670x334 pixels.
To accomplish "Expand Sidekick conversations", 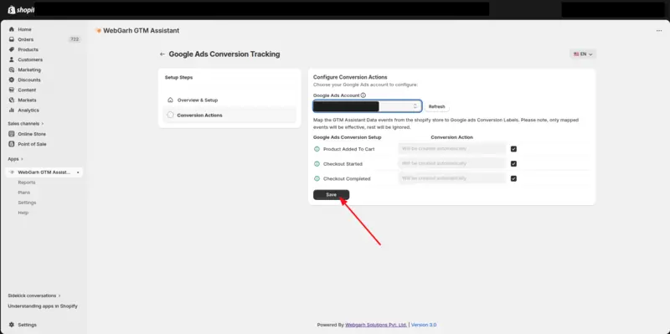I will (x=34, y=295).
